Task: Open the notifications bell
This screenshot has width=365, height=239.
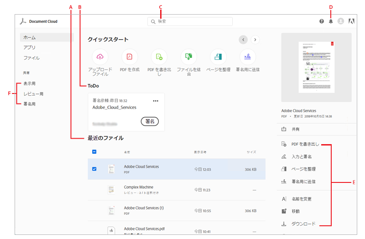Action: [331, 21]
